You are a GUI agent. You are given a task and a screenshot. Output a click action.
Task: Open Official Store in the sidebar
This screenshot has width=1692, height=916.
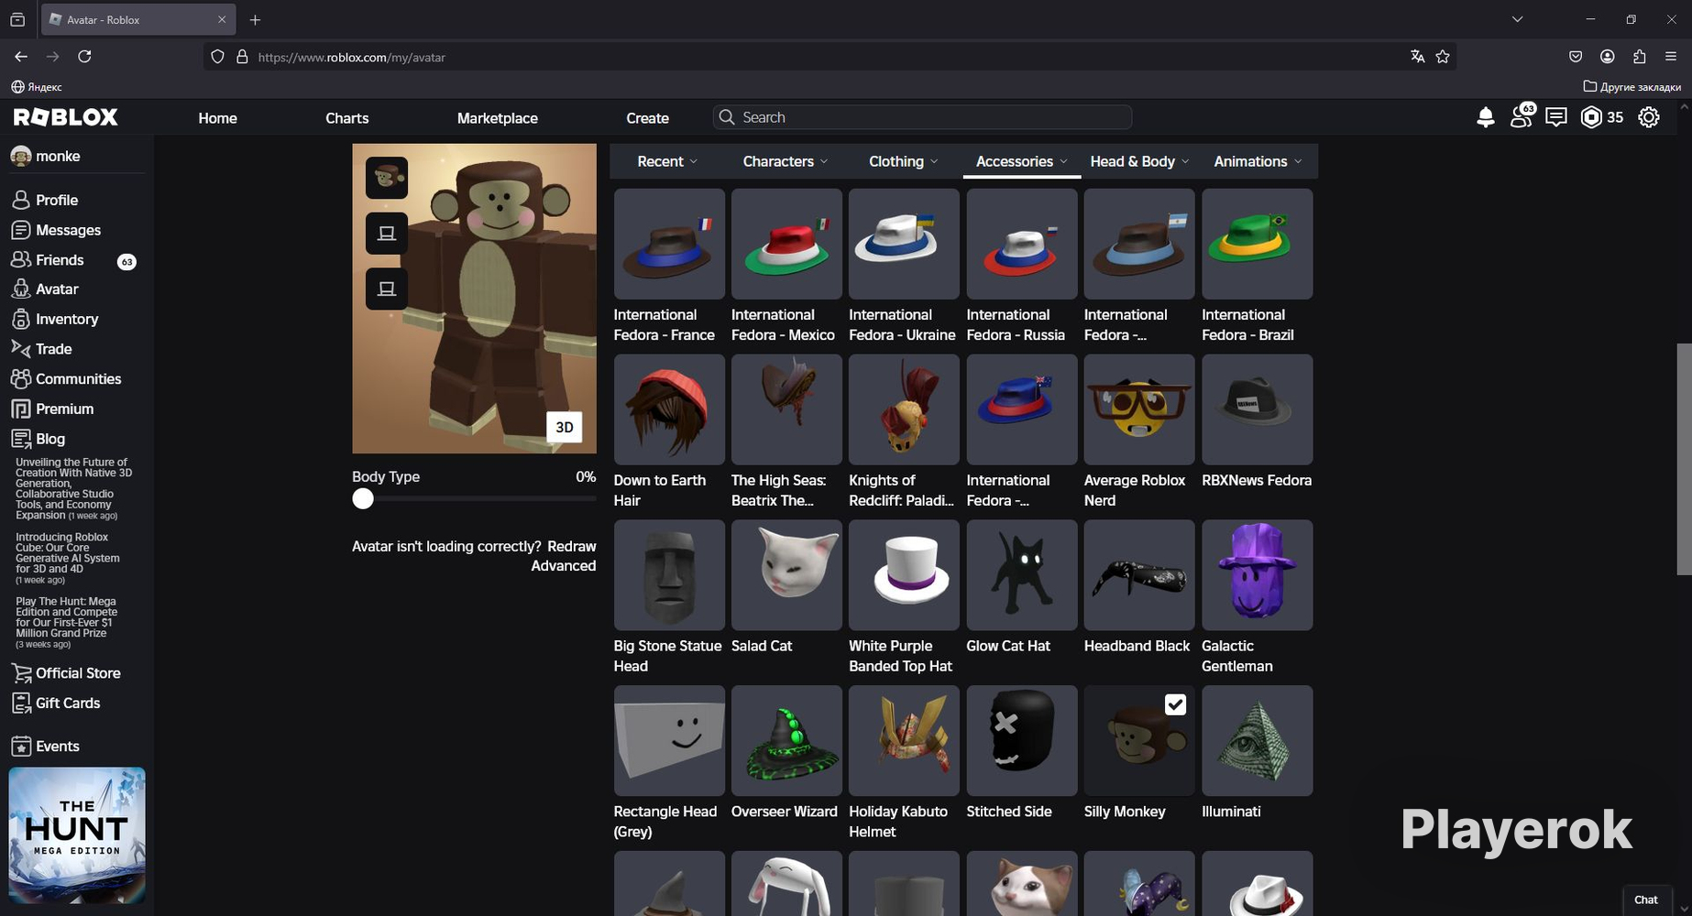(x=66, y=673)
